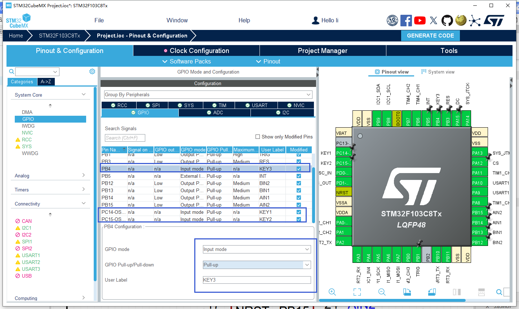The height and width of the screenshot is (309, 519).
Task: Select the NVIC peripheral tab
Action: coord(296,105)
